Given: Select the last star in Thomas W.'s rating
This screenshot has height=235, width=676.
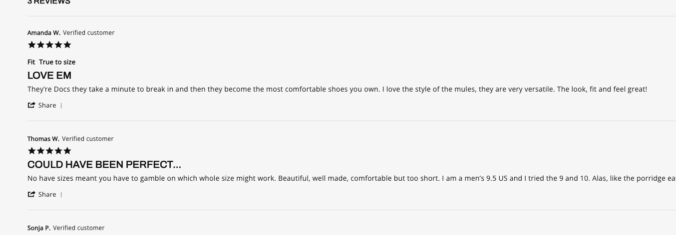Looking at the screenshot, I should click(x=67, y=151).
